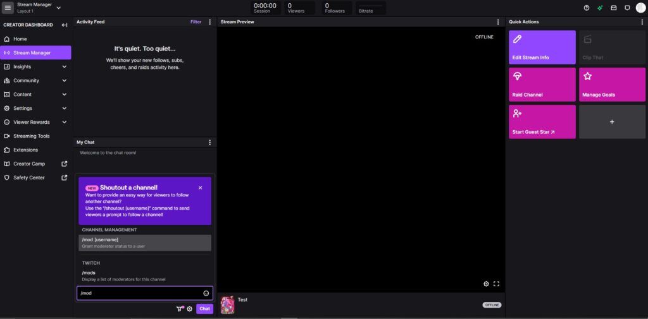Click the Viewer Rewards icon

click(x=6, y=122)
